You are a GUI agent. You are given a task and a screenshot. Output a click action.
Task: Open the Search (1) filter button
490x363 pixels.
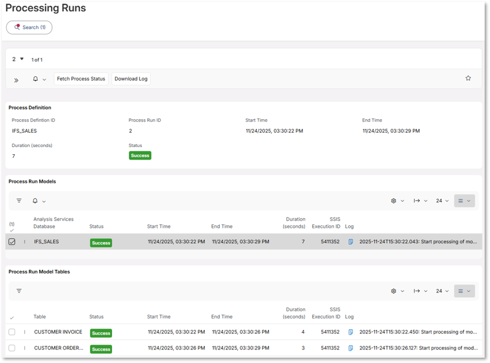29,27
